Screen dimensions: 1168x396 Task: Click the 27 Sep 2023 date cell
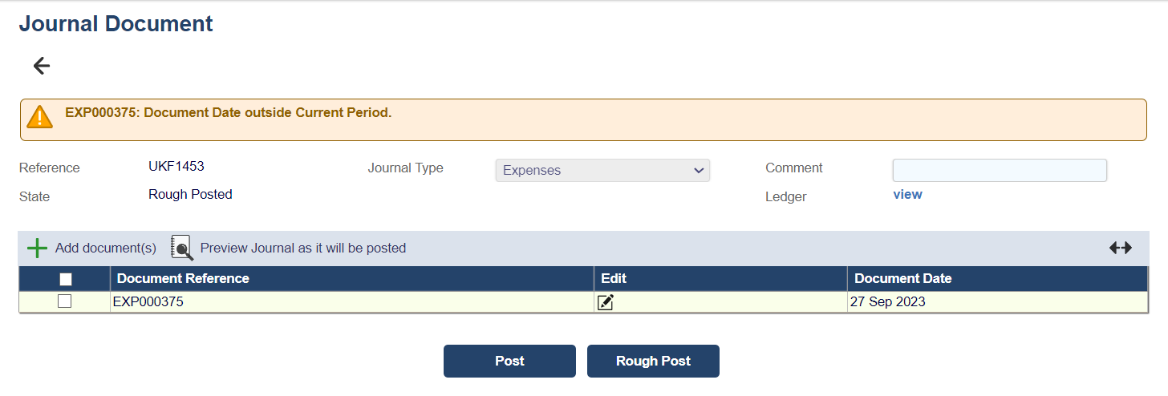tap(890, 302)
